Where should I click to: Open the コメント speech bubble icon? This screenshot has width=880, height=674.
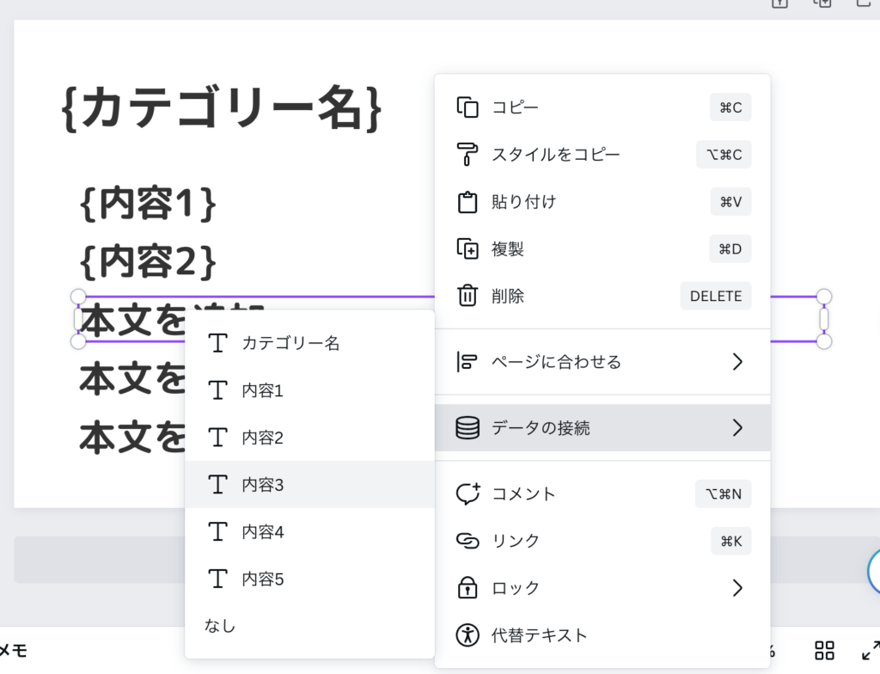pos(467,493)
